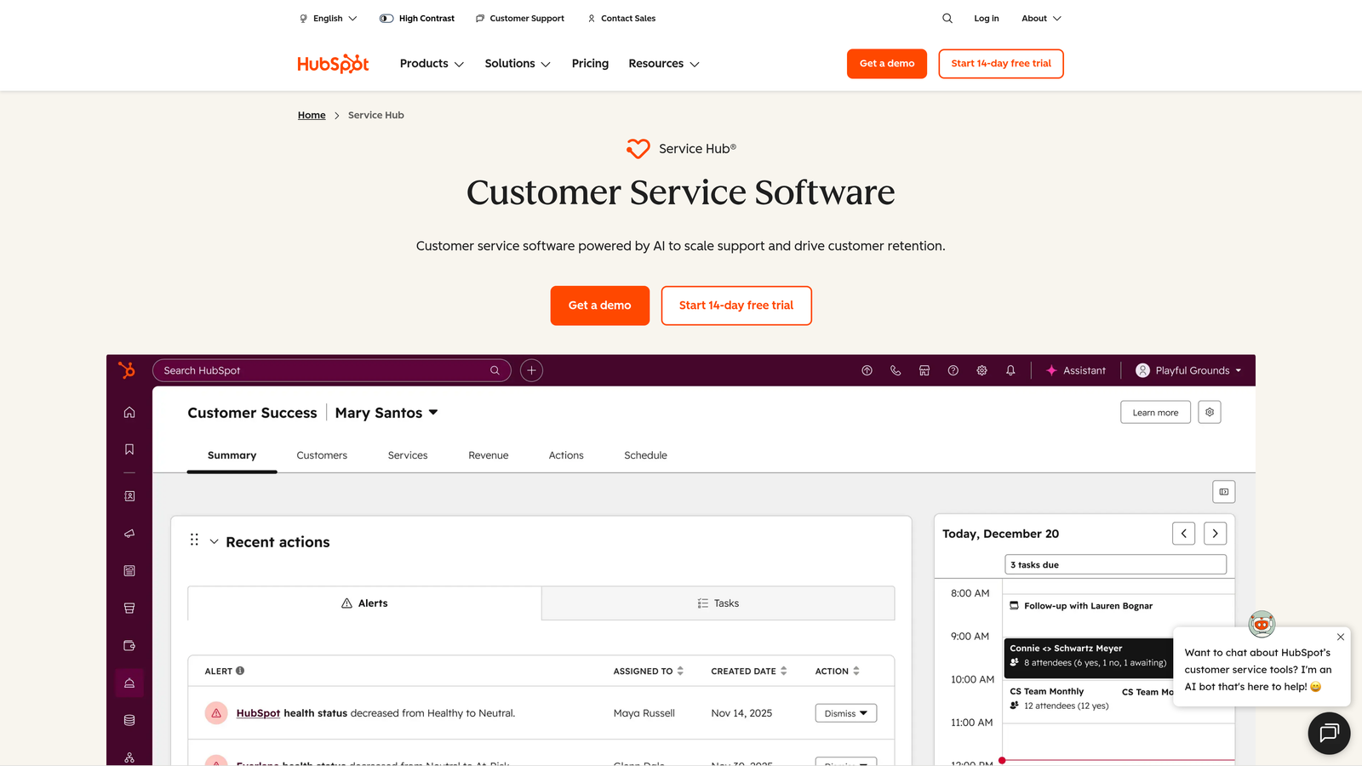Image resolution: width=1362 pixels, height=766 pixels.
Task: Click the search magnifier near Log in
Action: click(x=947, y=18)
